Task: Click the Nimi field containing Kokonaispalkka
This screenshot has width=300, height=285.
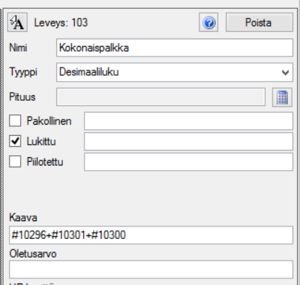Action: coord(175,47)
